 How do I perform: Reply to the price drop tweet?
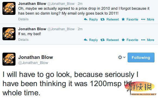[91, 19]
